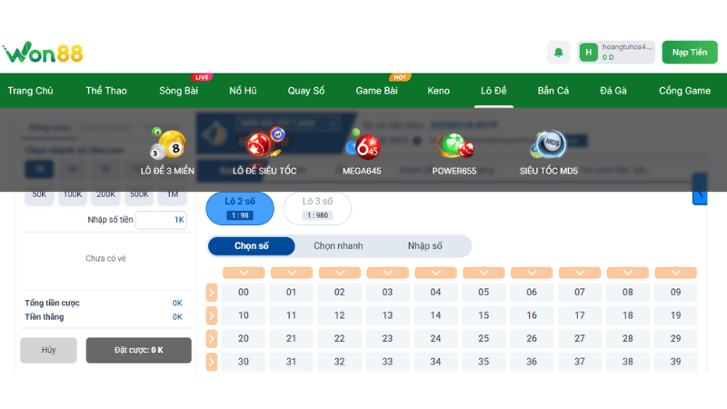Select column above number 03

click(x=388, y=273)
